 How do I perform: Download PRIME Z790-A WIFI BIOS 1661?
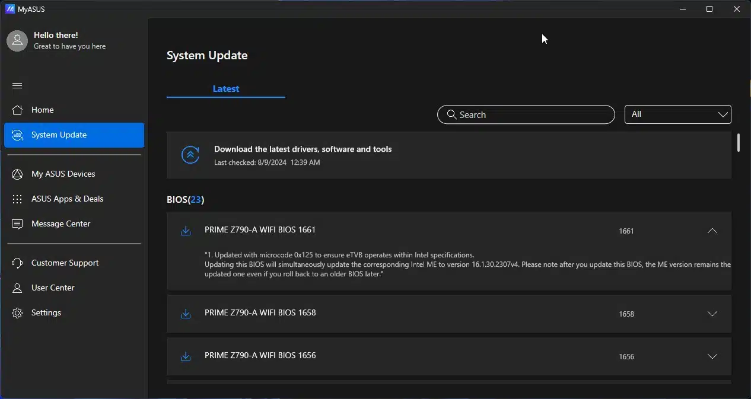[186, 231]
